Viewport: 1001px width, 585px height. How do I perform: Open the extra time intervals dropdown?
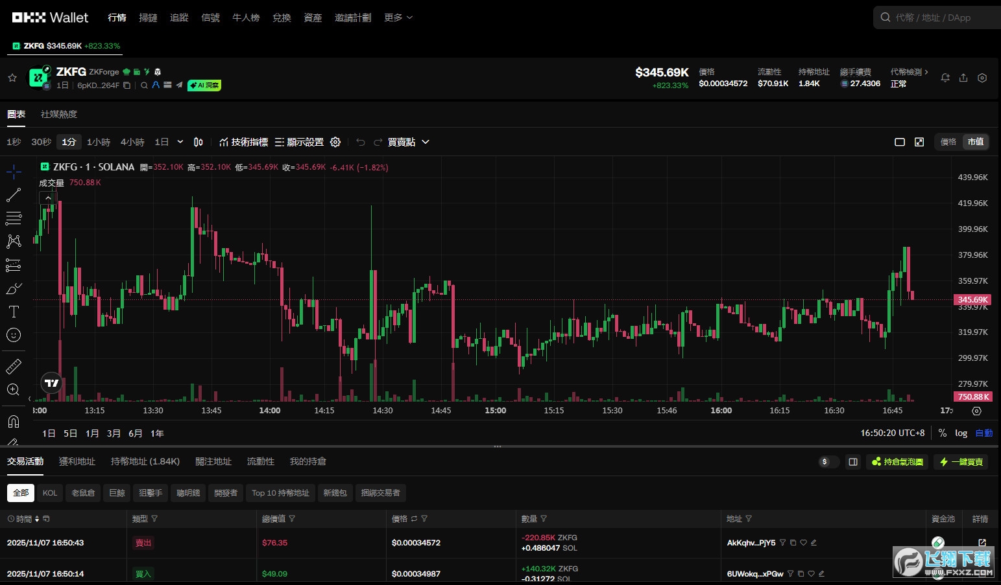pos(180,142)
